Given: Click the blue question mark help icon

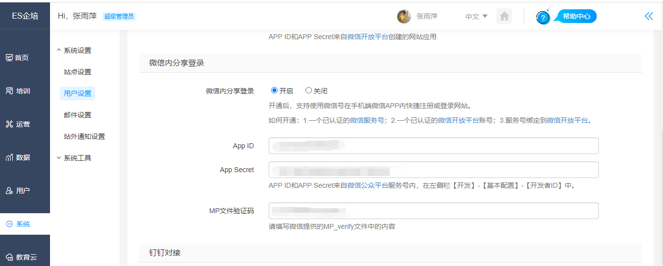Looking at the screenshot, I should tap(543, 18).
